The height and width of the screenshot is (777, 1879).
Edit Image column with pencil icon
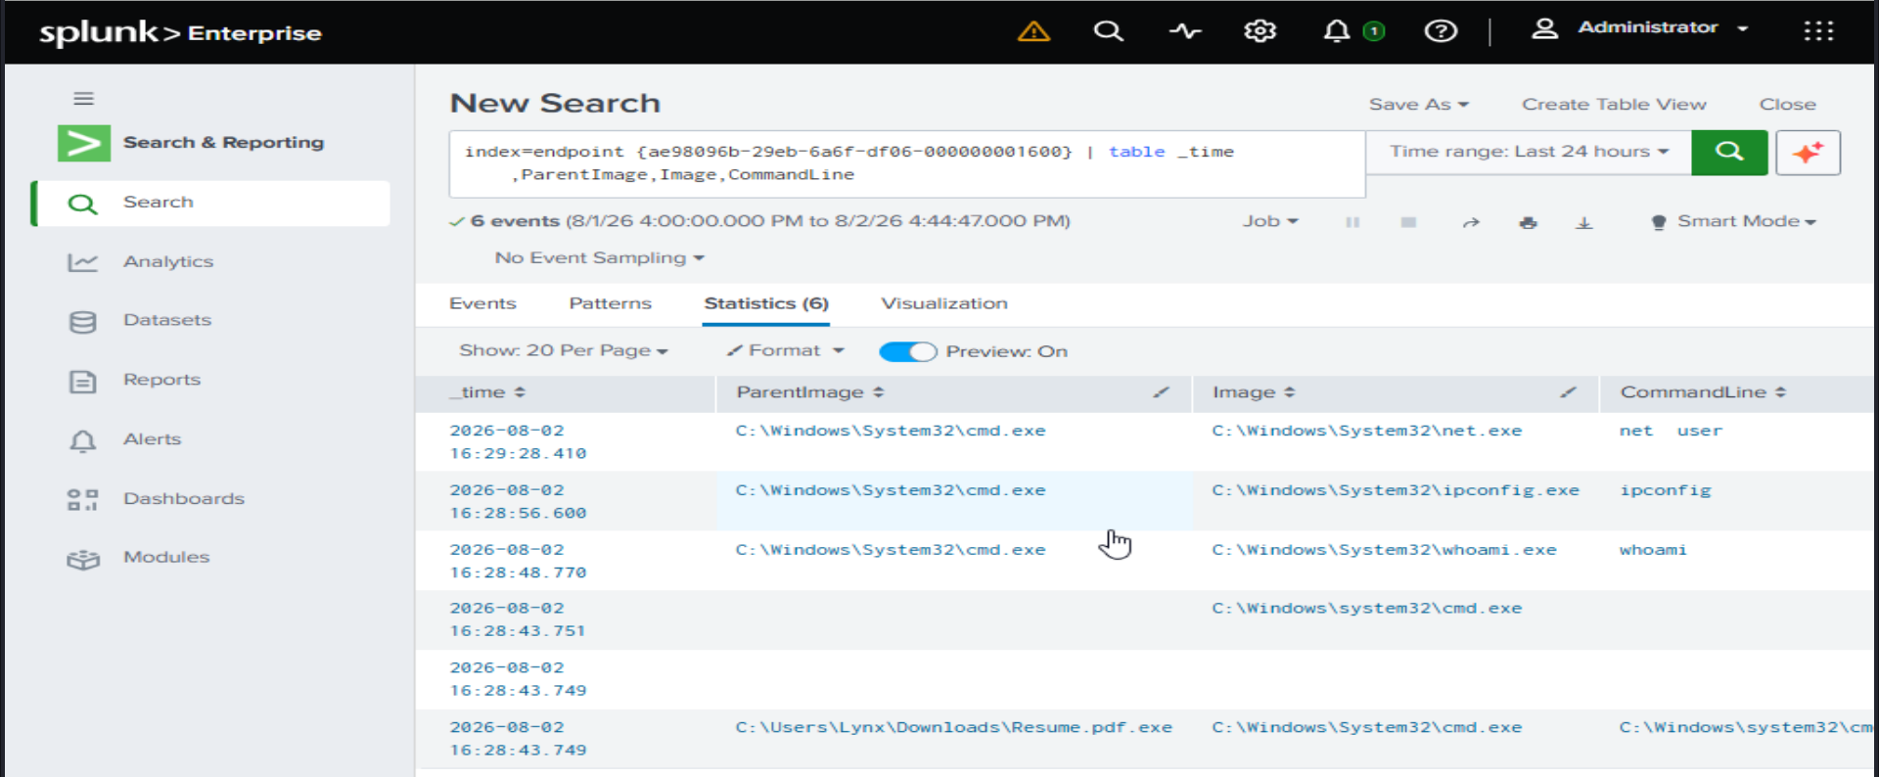tap(1568, 392)
